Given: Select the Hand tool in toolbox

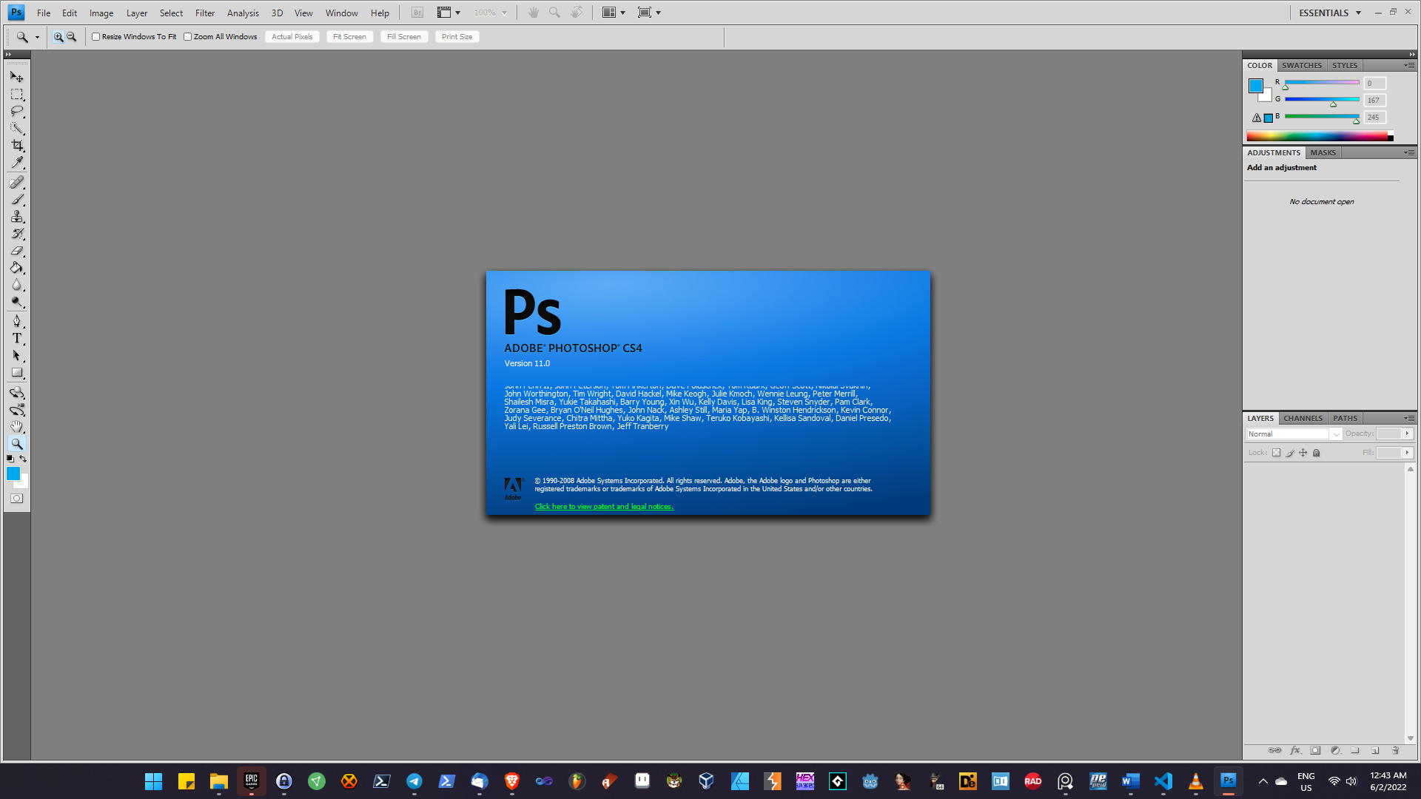Looking at the screenshot, I should click(17, 427).
